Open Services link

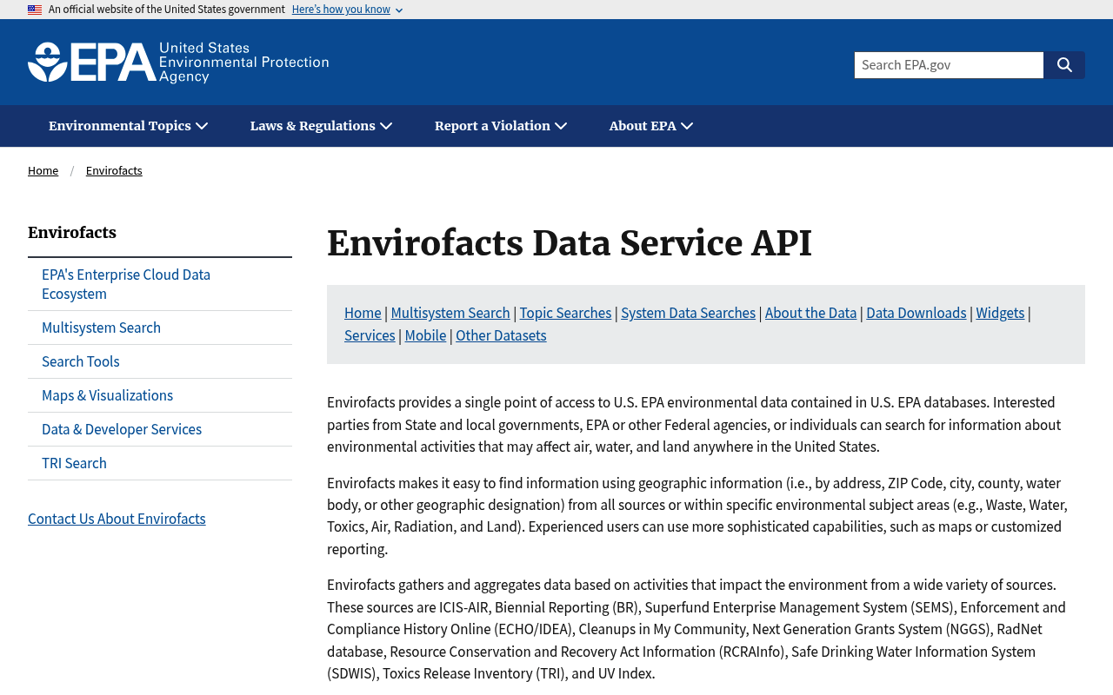pos(370,335)
